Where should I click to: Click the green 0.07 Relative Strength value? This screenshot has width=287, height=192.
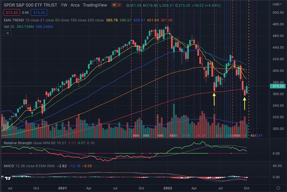point(81,143)
